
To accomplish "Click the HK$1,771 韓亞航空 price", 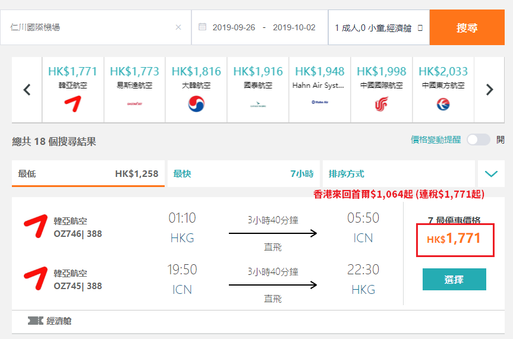I will tap(73, 71).
